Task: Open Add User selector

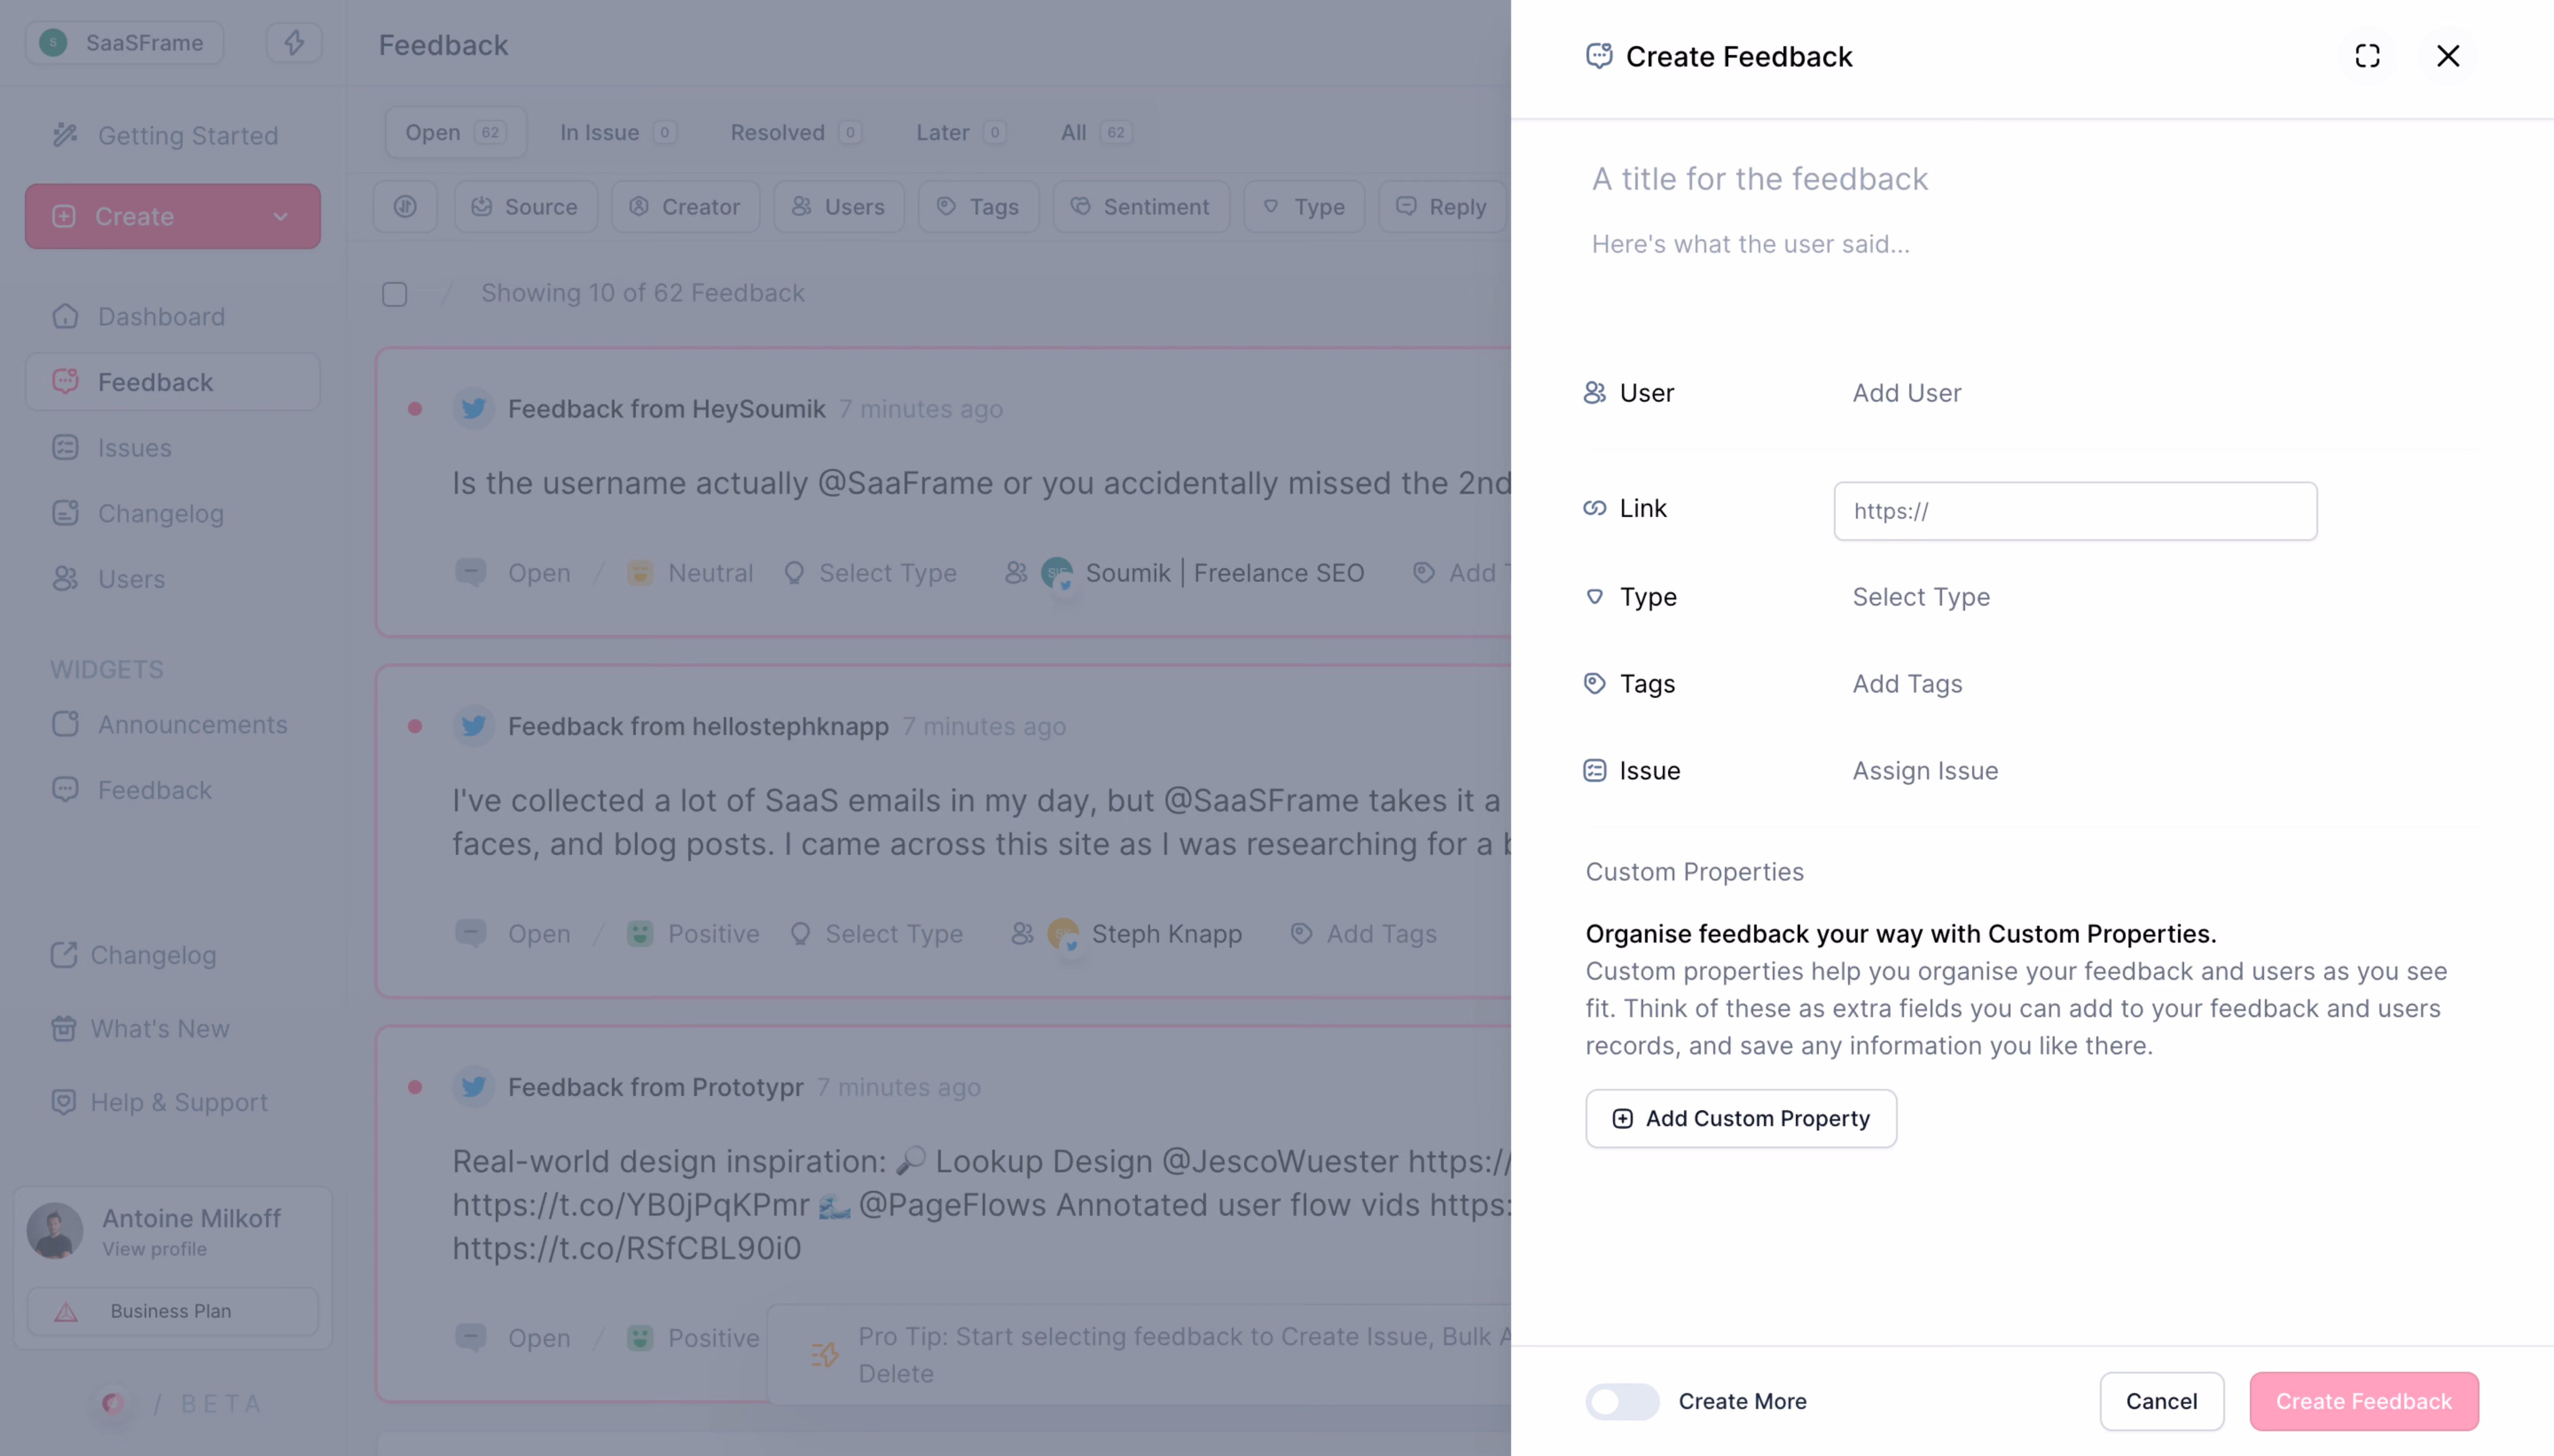Action: click(x=1906, y=393)
